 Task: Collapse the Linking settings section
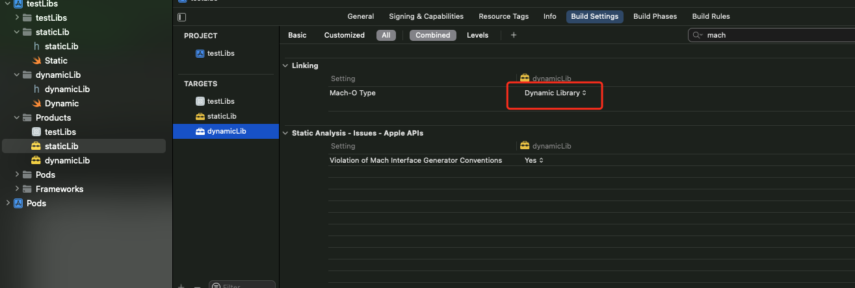tap(285, 66)
